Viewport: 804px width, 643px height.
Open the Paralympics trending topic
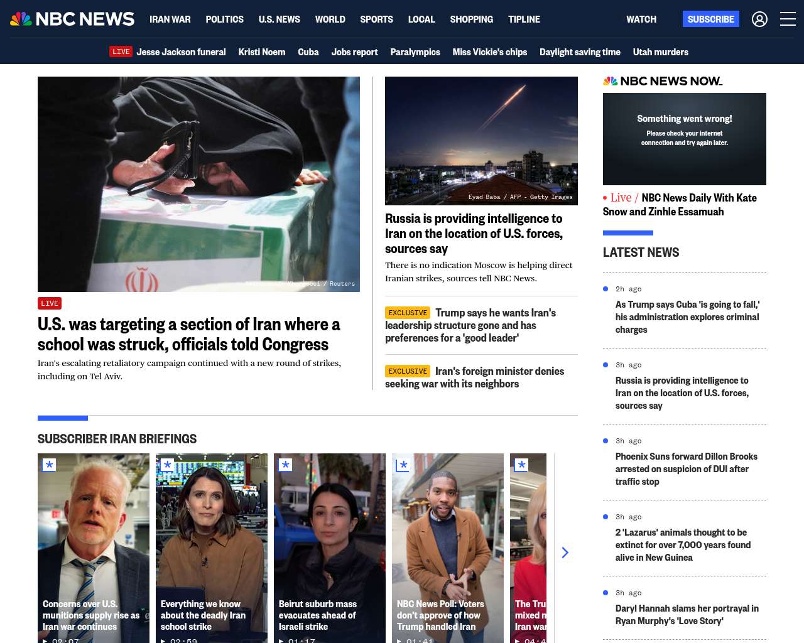(x=415, y=52)
